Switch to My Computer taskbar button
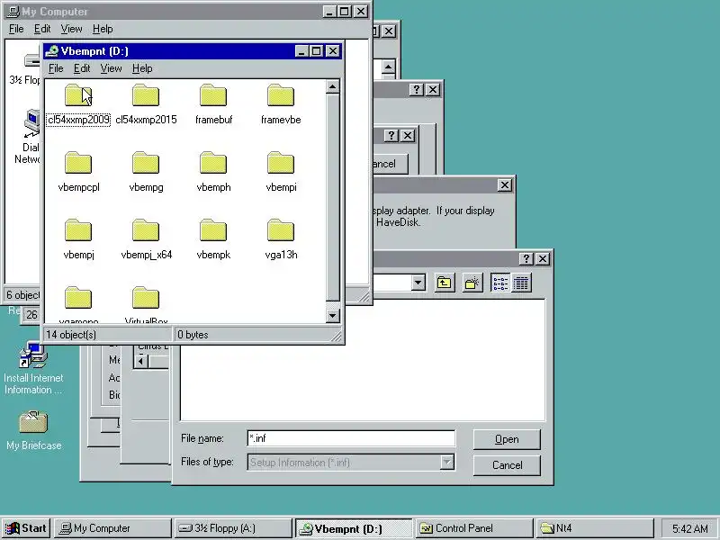Screen dimensions: 720x540 112,528
